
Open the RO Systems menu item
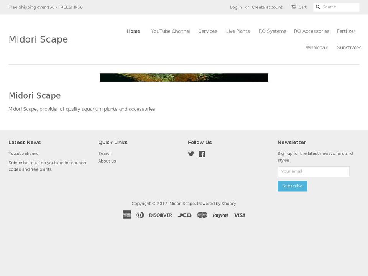coord(272,31)
